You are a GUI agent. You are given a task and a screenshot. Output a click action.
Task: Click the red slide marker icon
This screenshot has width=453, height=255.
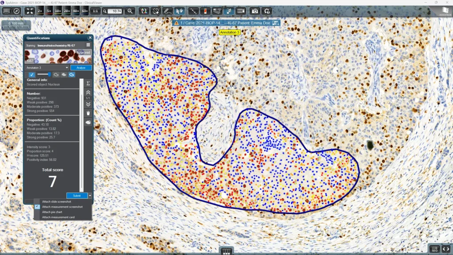tap(205, 11)
